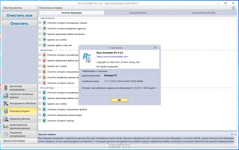Check IE Удалить временные файлы интернета
Viewport: 239px width, 150px height.
[40, 34]
